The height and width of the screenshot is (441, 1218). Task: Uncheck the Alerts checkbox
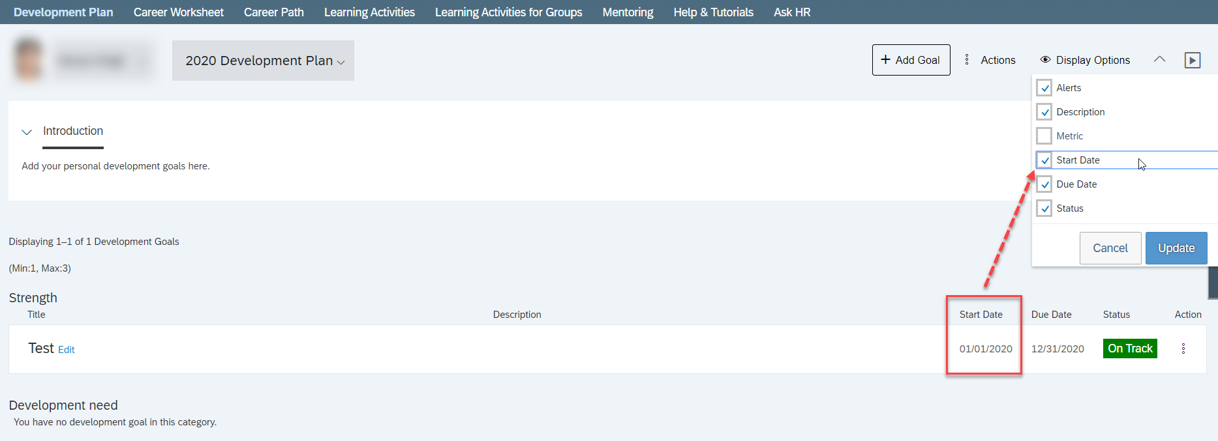(x=1044, y=88)
